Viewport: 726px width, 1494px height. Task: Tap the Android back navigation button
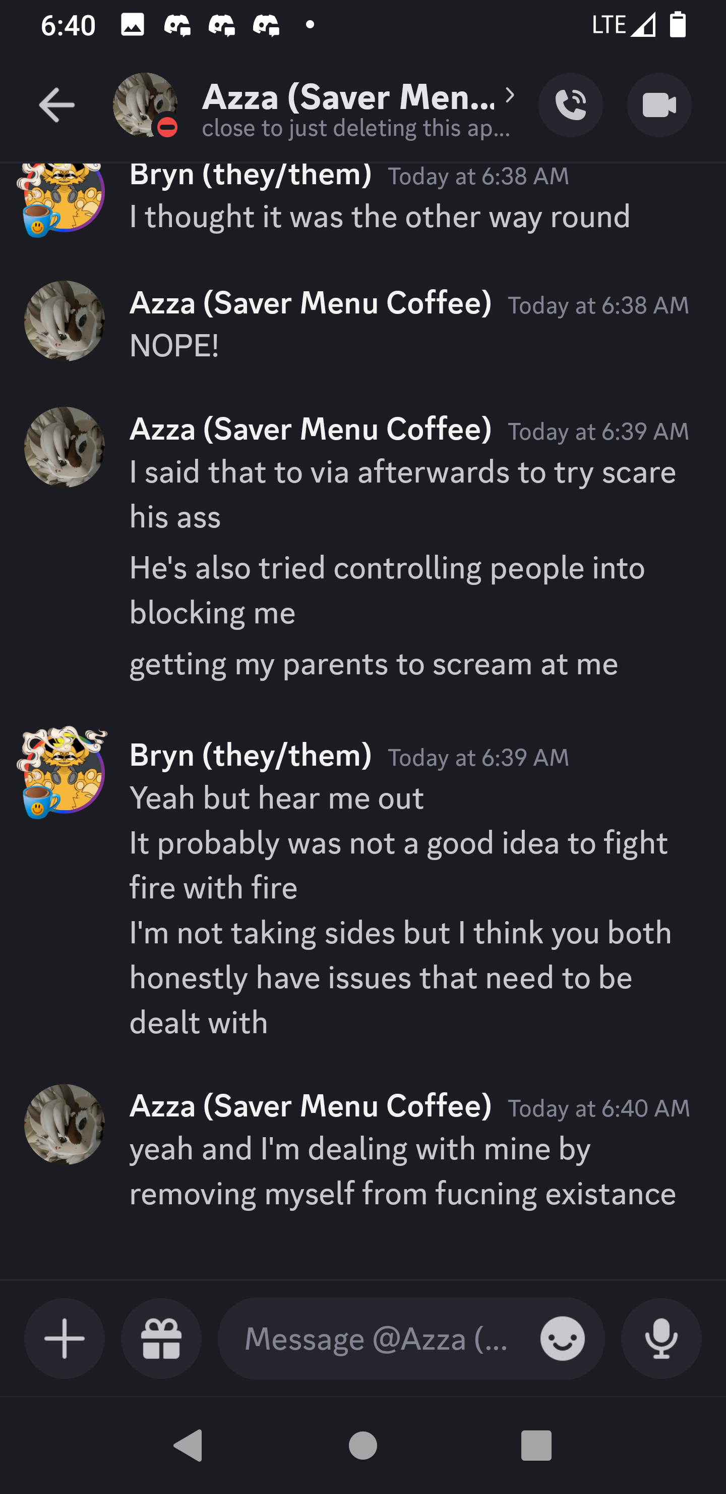pyautogui.click(x=188, y=1445)
